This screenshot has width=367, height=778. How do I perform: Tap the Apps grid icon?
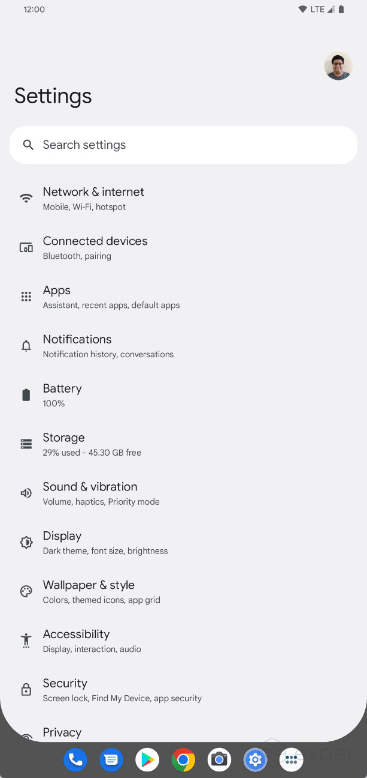point(26,297)
